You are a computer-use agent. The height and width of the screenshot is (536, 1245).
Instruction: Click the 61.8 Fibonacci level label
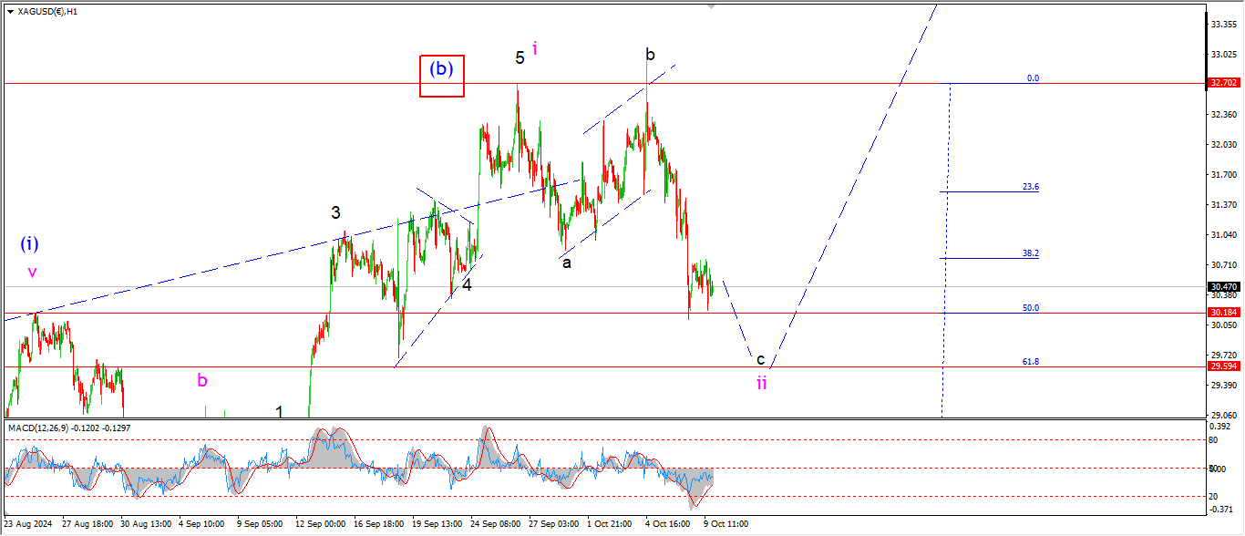pyautogui.click(x=1031, y=362)
